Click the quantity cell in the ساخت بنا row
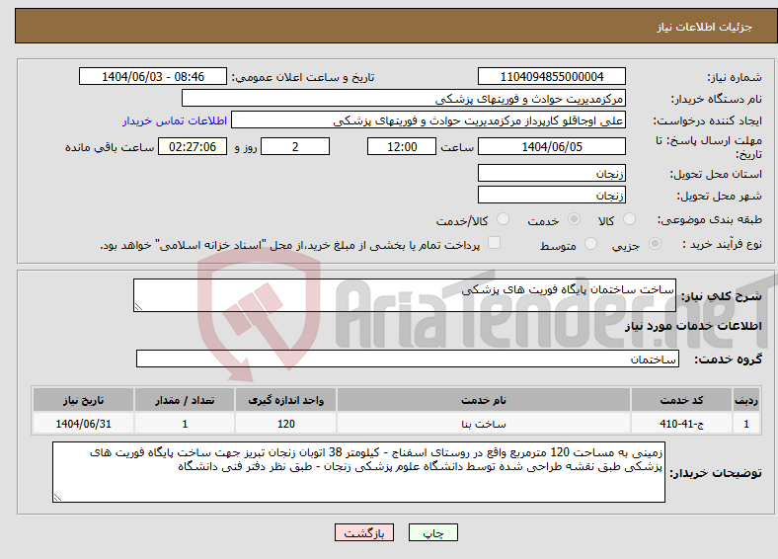Image resolution: width=778 pixels, height=559 pixels. [x=185, y=424]
